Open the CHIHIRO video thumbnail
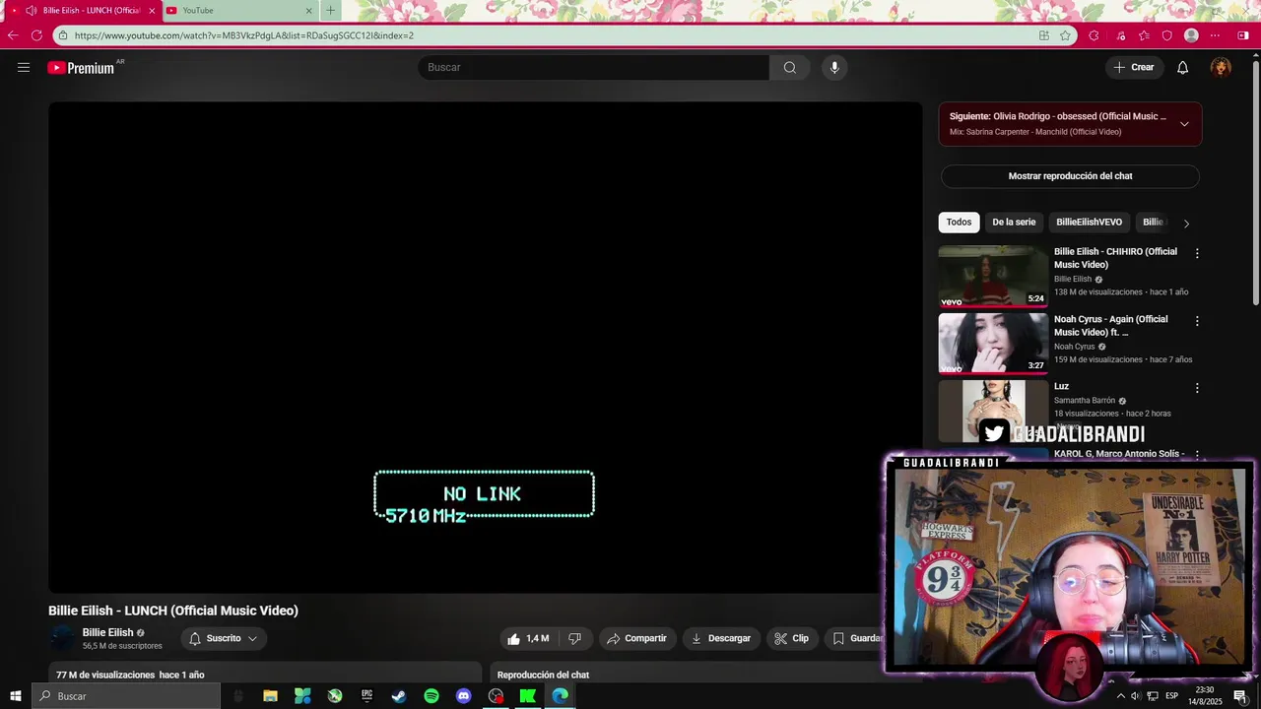Screen dimensions: 1261x709 [993, 277]
